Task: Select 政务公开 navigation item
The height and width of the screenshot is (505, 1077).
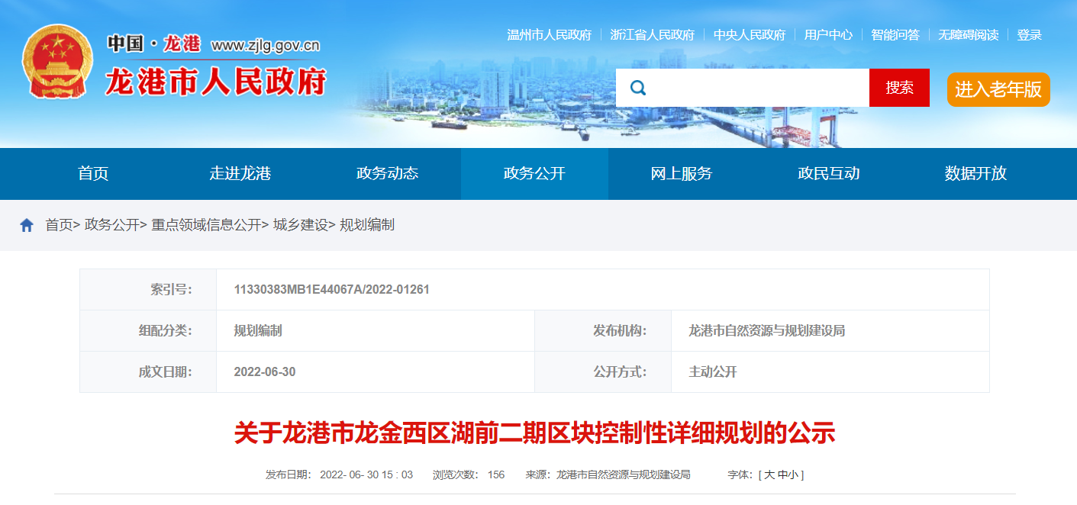Action: pos(534,174)
